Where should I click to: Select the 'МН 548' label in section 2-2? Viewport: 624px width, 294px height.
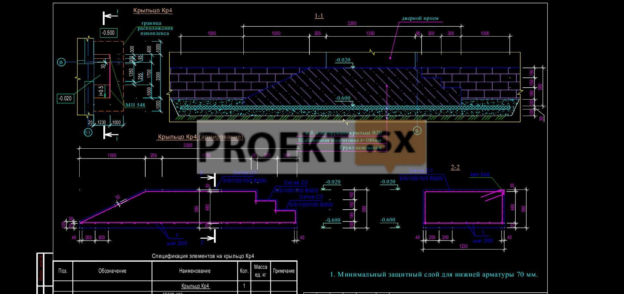pos(480,175)
